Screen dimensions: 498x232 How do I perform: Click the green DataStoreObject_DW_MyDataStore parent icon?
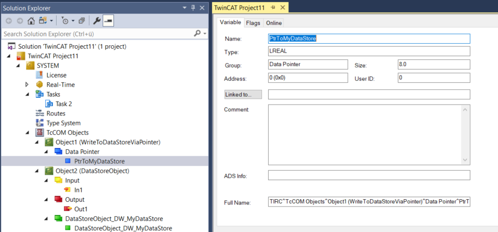pos(59,218)
